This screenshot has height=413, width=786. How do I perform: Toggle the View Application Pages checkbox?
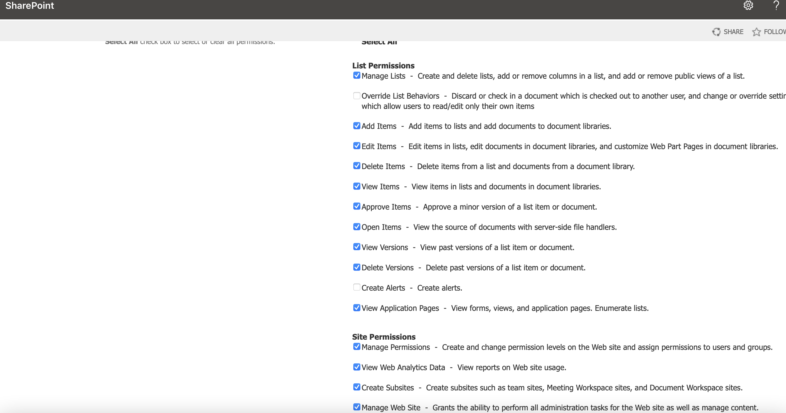357,308
